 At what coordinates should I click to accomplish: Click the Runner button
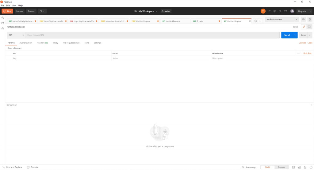point(31,11)
